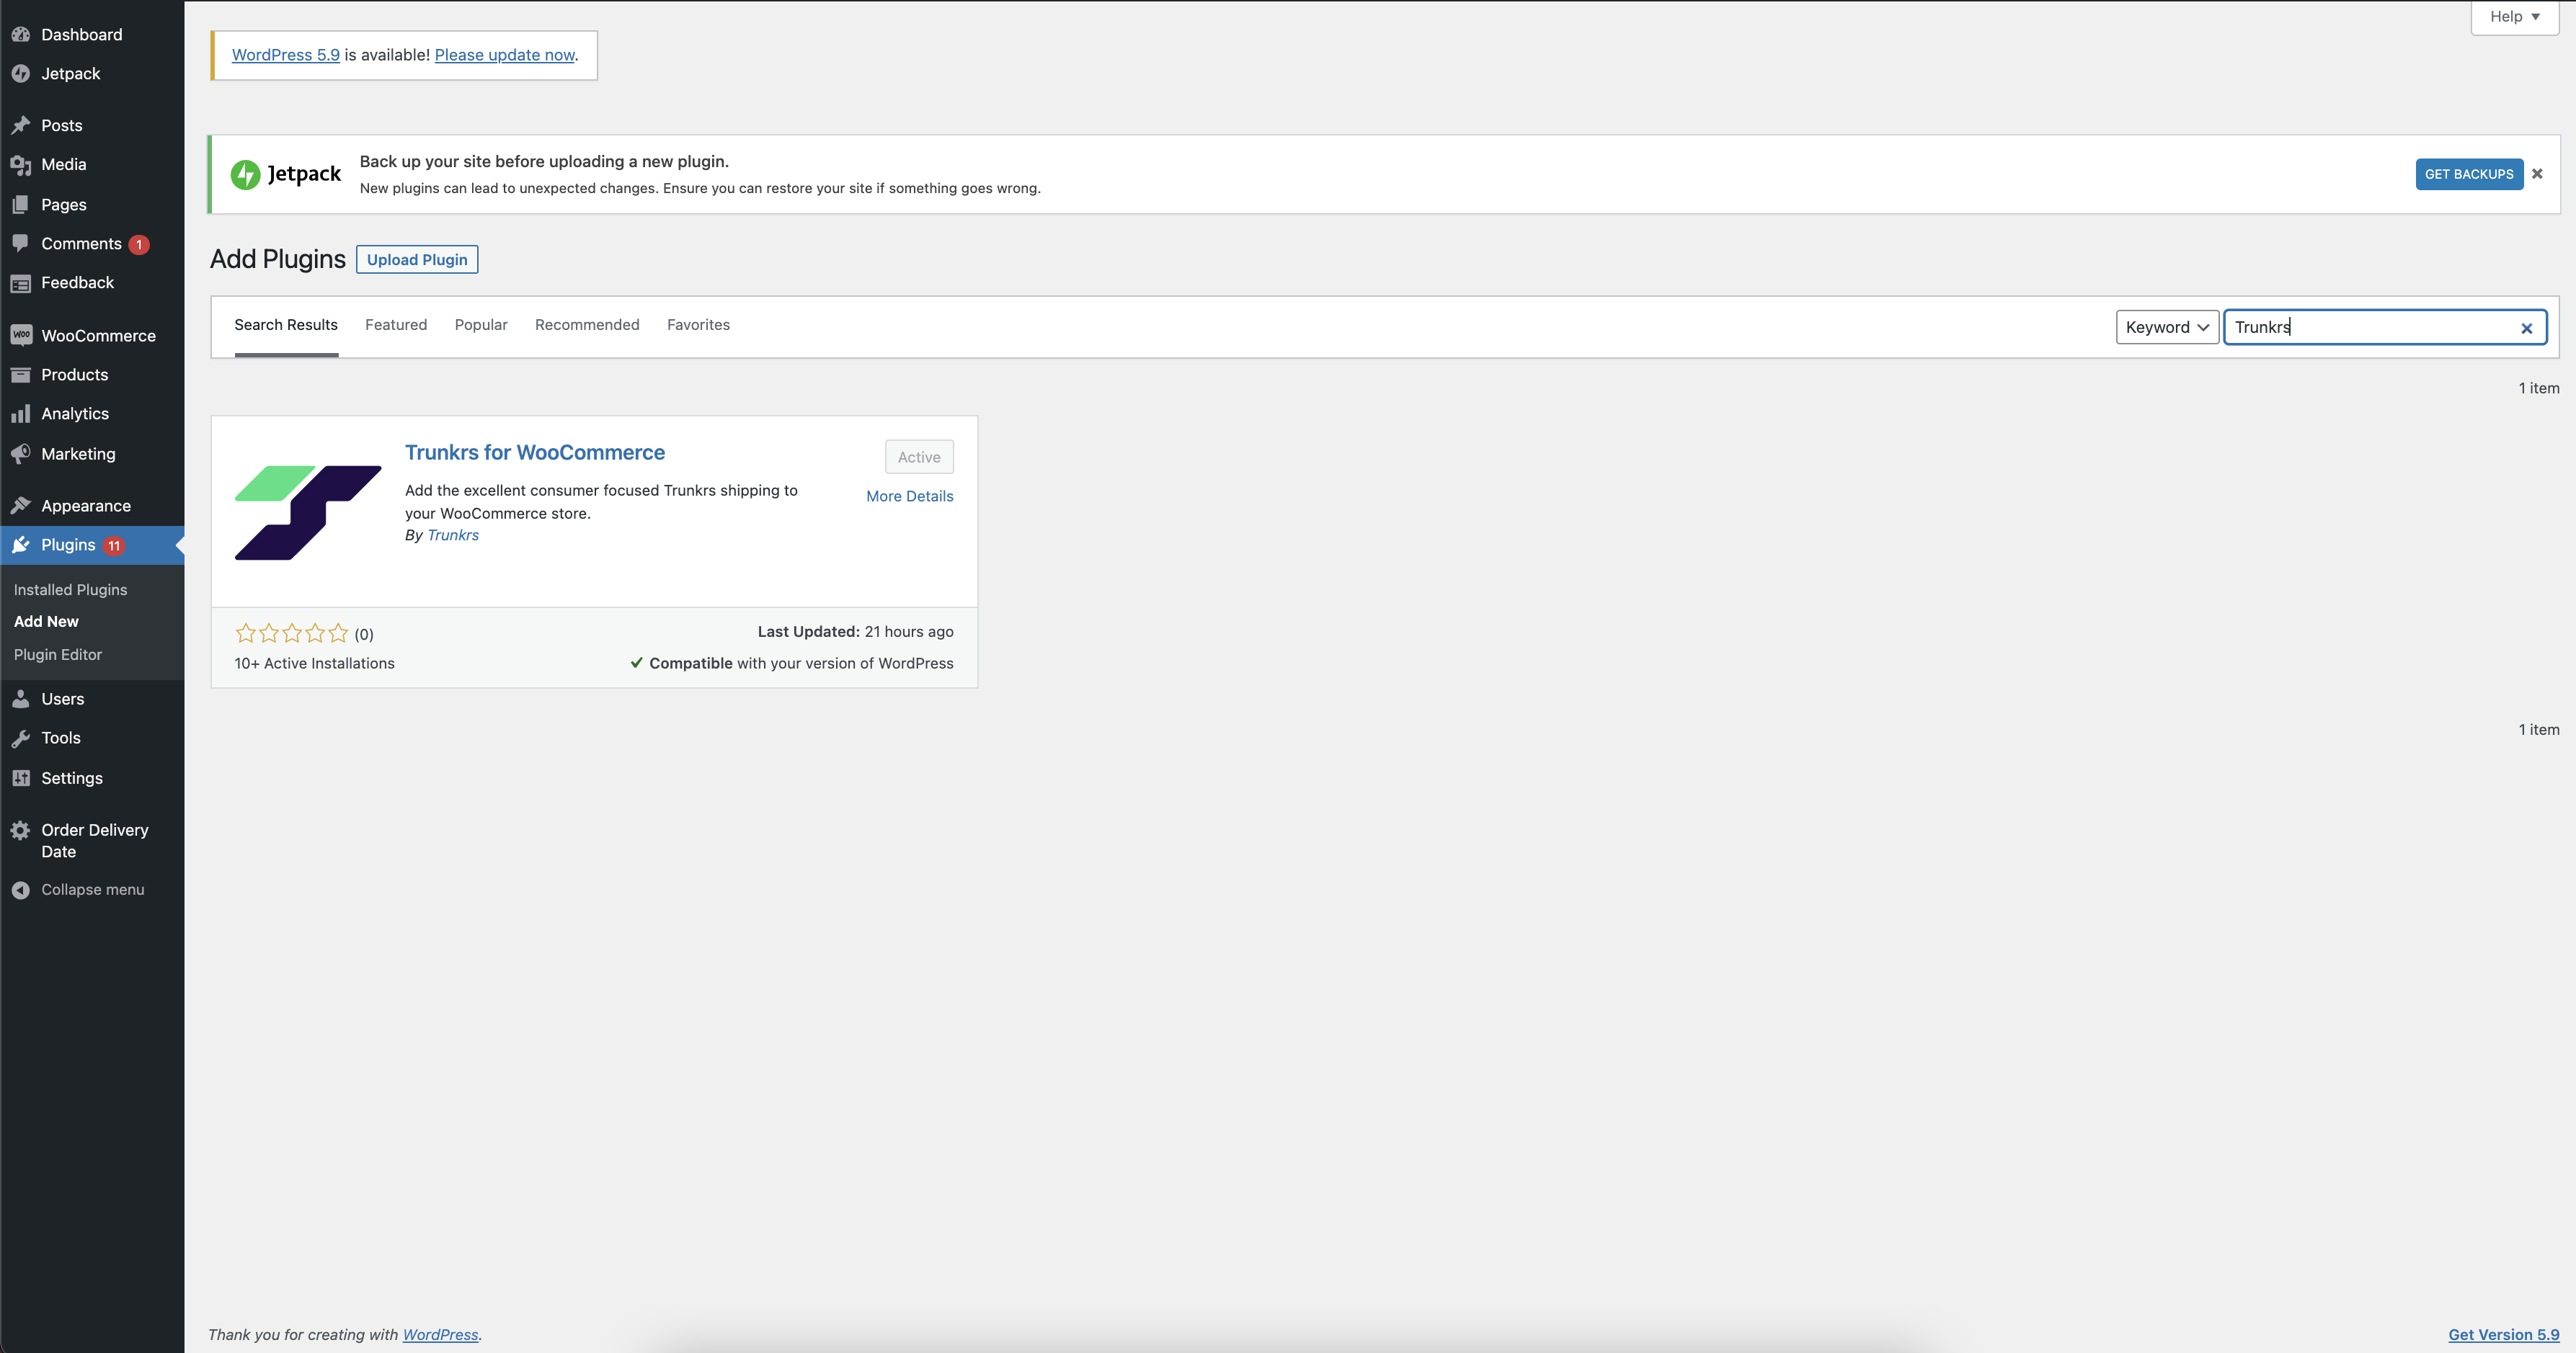Dismiss the Jetpack backup notice
Viewport: 2576px width, 1353px height.
click(x=2537, y=174)
